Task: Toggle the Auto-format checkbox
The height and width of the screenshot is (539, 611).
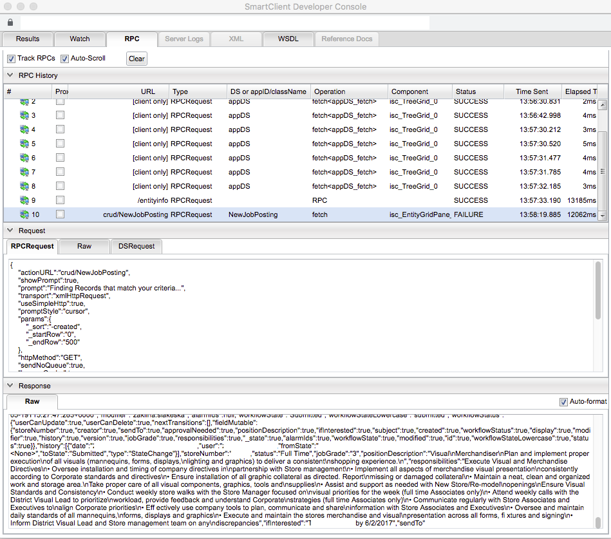Action: click(x=563, y=402)
